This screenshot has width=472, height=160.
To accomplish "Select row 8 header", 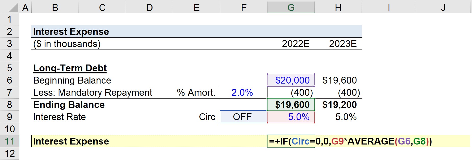I will [x=9, y=105].
